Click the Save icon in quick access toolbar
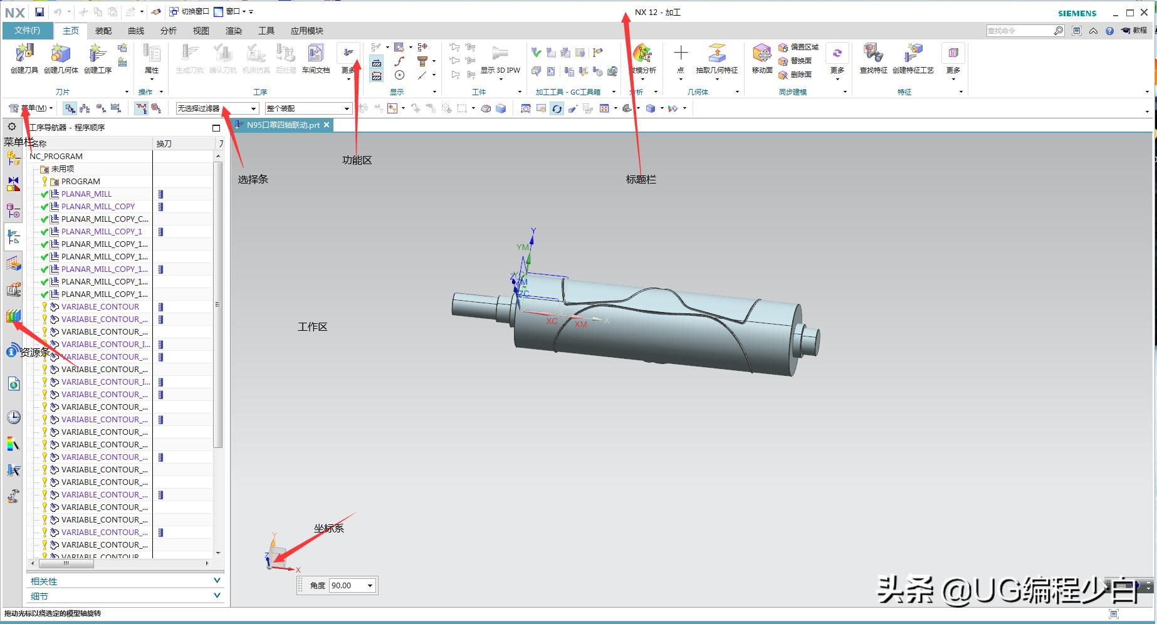The width and height of the screenshot is (1157, 624). point(39,12)
